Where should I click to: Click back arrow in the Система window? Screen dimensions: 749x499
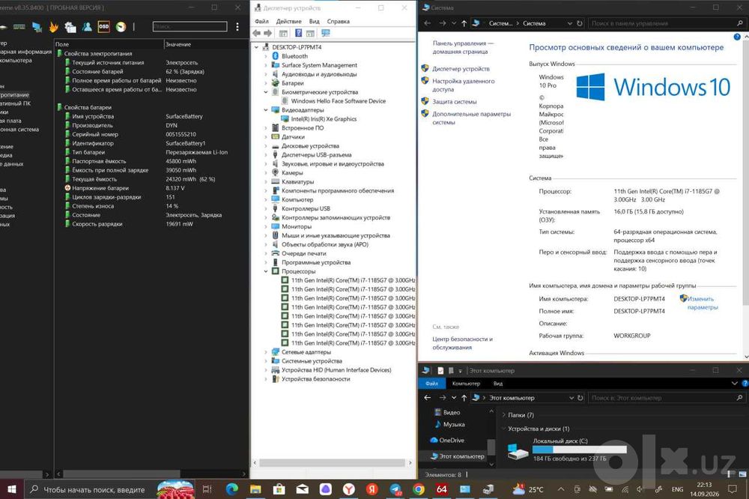click(x=428, y=23)
